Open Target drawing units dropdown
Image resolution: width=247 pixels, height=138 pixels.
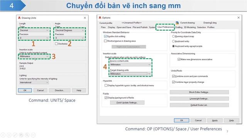(130, 74)
